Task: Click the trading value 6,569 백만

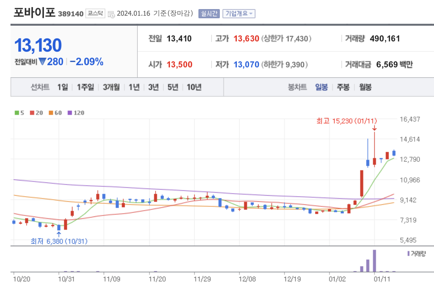Action: pyautogui.click(x=394, y=65)
